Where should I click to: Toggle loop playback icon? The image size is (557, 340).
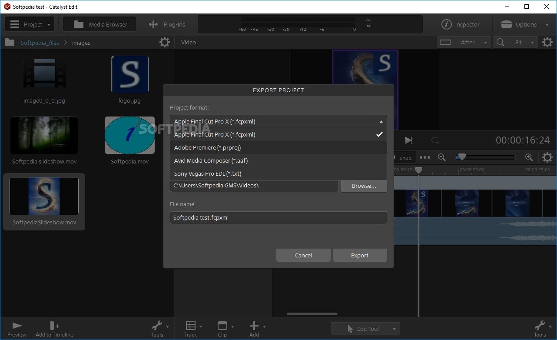(435, 140)
